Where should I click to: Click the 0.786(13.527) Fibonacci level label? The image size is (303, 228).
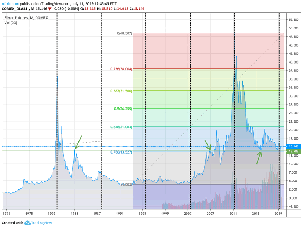121,152
